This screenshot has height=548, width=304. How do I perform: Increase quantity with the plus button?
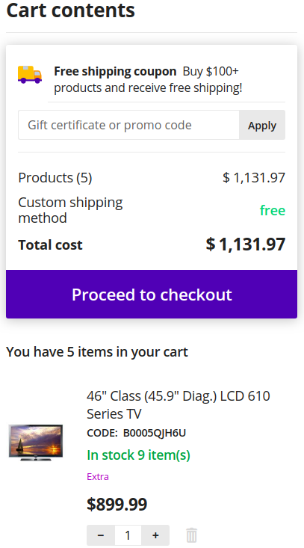[x=155, y=535]
